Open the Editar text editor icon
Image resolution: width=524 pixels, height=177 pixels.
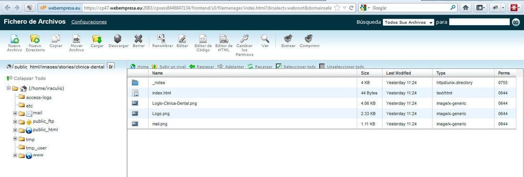click(x=182, y=39)
